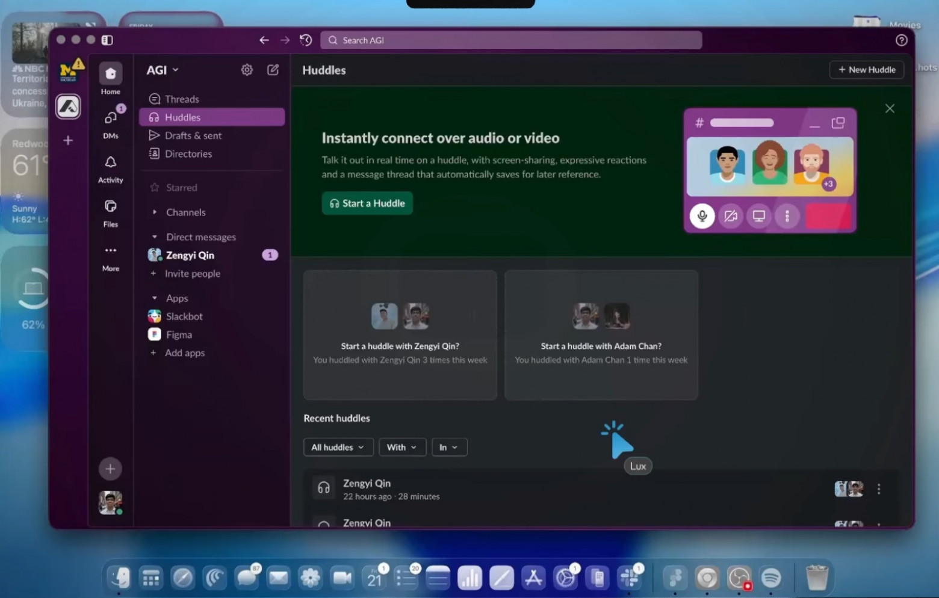
Task: Click the compose new message icon
Action: tap(273, 70)
